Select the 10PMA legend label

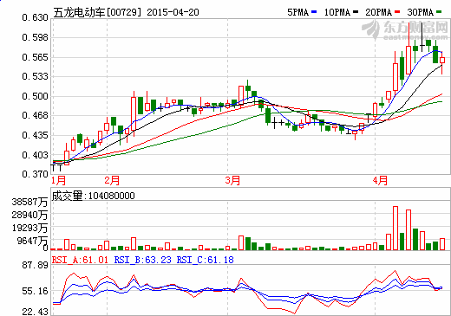coord(337,12)
